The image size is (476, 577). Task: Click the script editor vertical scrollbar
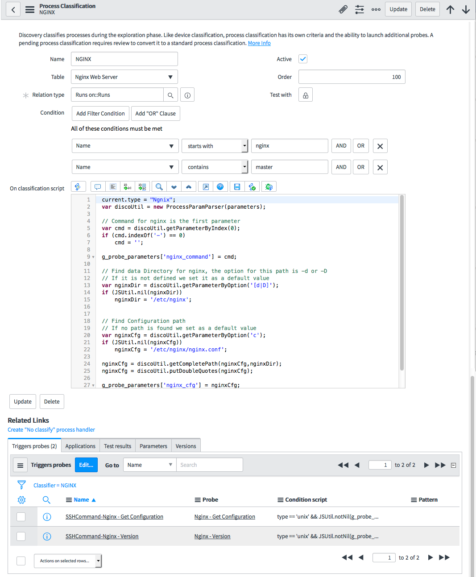click(x=402, y=283)
